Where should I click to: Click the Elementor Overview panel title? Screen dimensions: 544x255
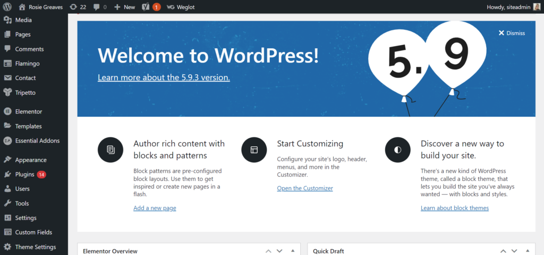[110, 251]
